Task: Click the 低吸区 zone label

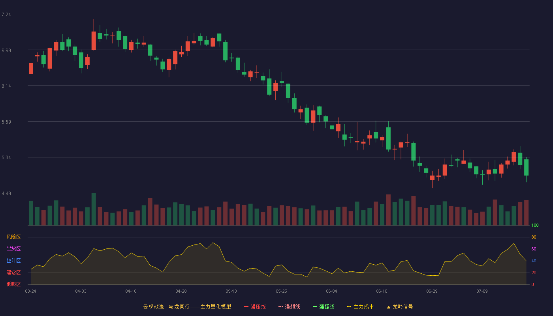Action: (x=13, y=284)
